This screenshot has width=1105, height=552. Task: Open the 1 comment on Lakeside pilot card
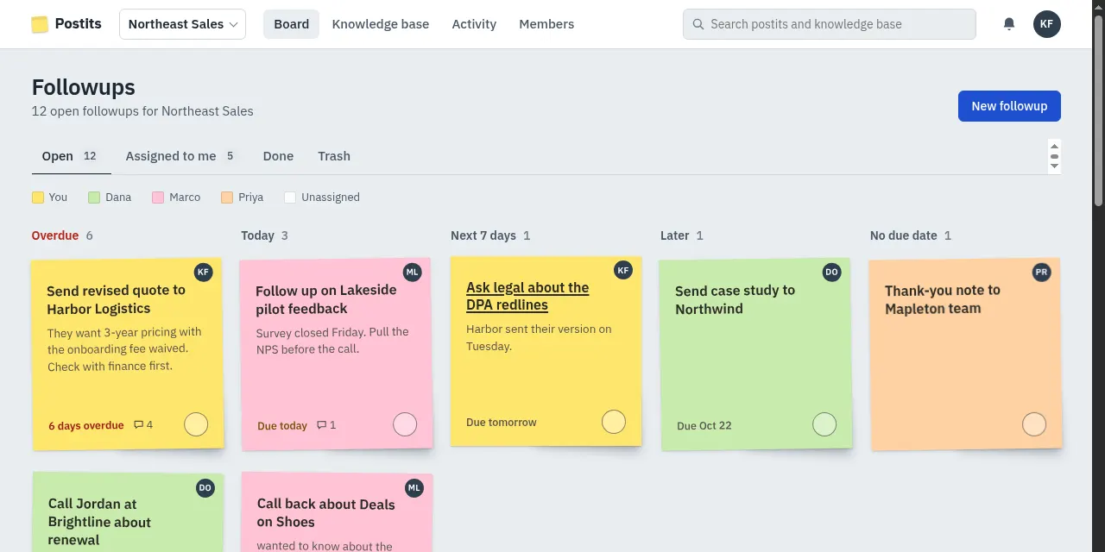pos(326,425)
